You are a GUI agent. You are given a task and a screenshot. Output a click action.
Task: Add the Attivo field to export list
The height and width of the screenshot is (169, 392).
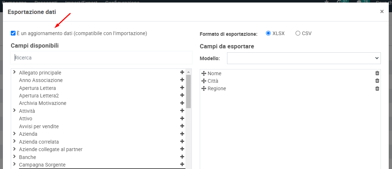(x=182, y=119)
